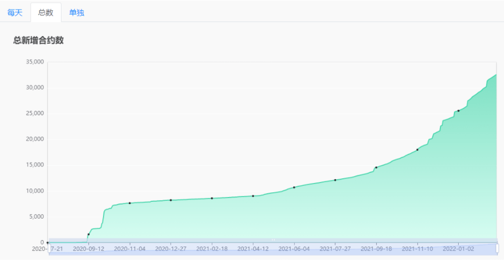Image resolution: width=504 pixels, height=260 pixels.
Task: Click the middle of the data zoom slider bar
Action: pos(273,248)
